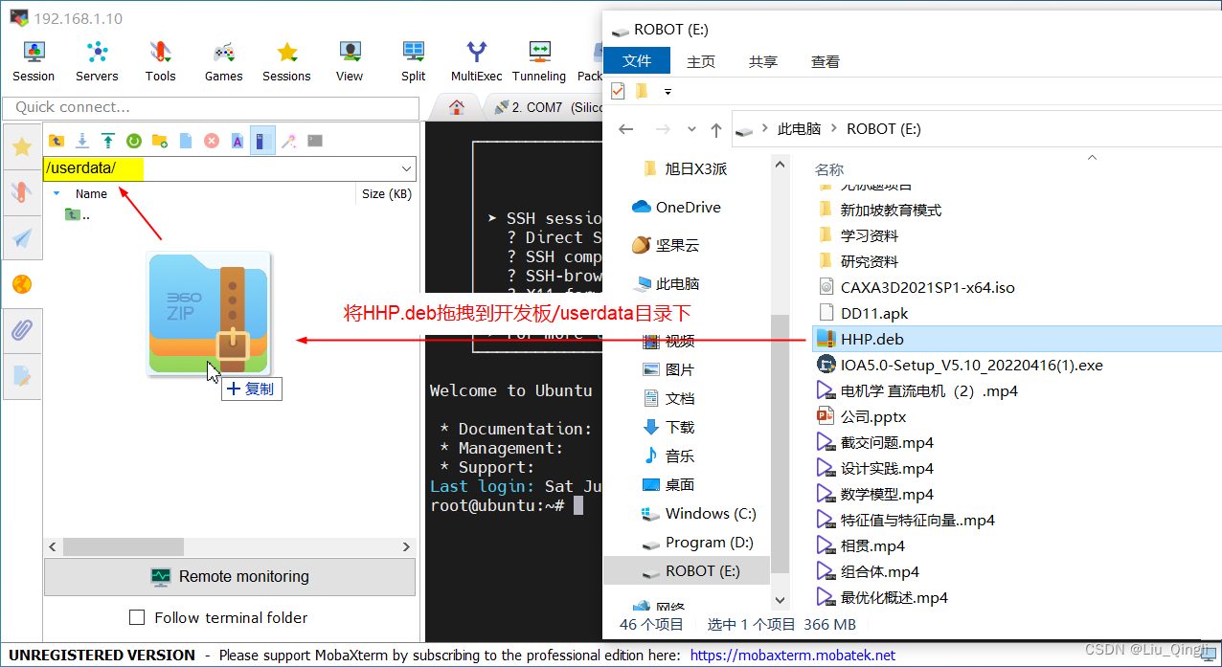
Task: Toggle the highlighted view mode icon in SFTP toolbar
Action: point(262,141)
